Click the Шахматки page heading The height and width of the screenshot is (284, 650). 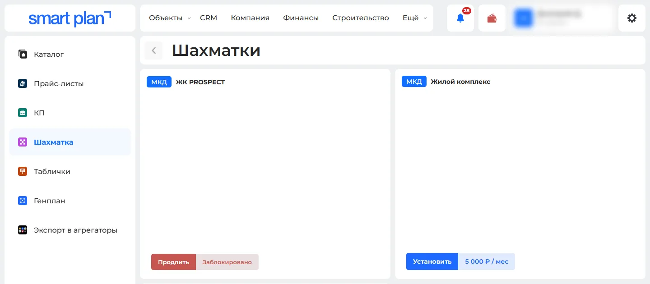point(216,50)
